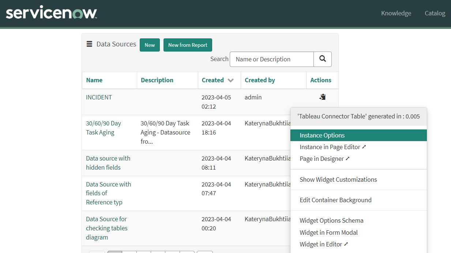Select Instance Options from context menu
The image size is (451, 253).
pos(322,135)
